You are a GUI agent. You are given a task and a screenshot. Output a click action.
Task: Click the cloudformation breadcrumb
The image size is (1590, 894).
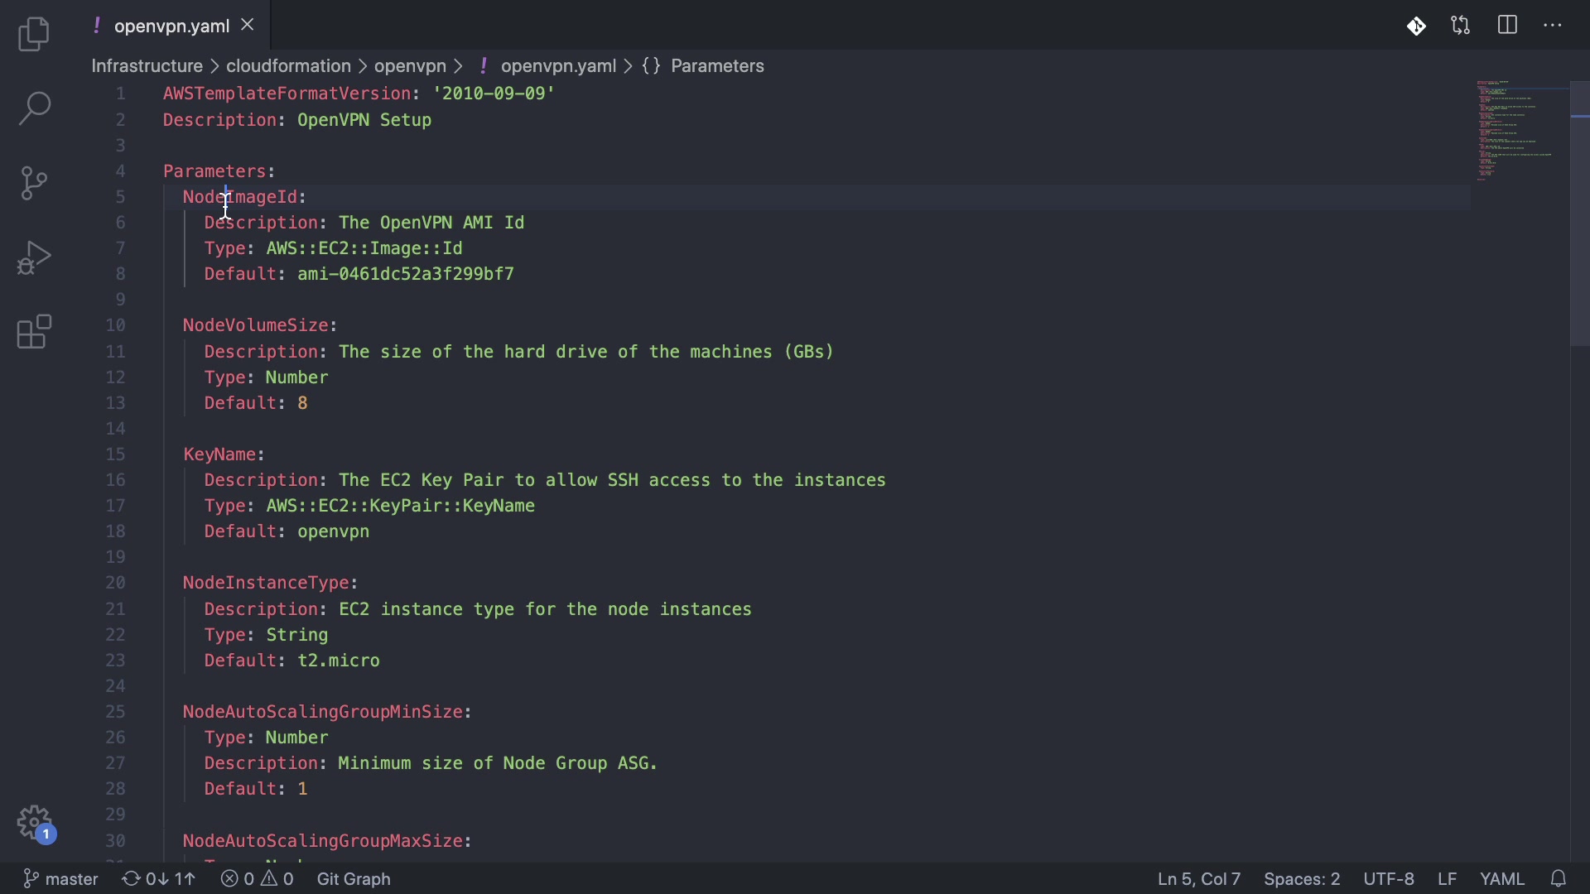288,66
